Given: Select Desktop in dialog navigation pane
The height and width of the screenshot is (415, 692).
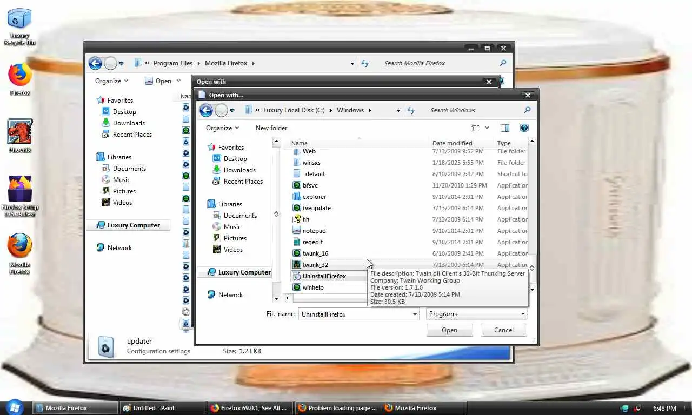Looking at the screenshot, I should (x=235, y=159).
